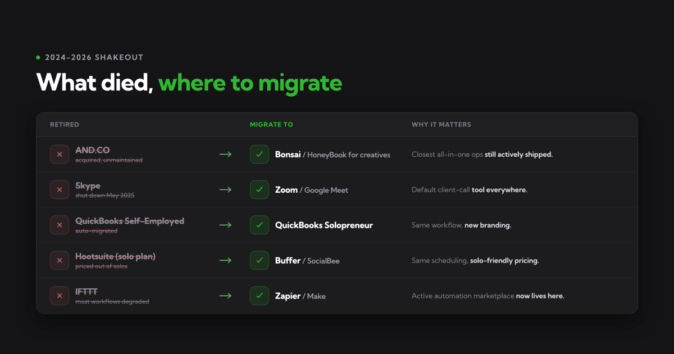Click the struck-through Skype name
674x354 pixels.
[88, 185]
